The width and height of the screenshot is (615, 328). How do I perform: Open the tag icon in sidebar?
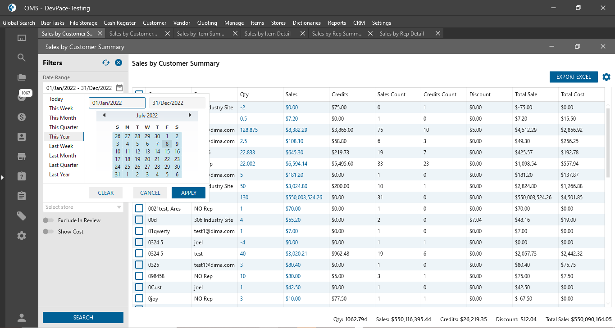click(22, 216)
